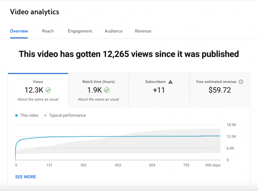Go to the Revenue tab
This screenshot has width=258, height=191.
[143, 31]
